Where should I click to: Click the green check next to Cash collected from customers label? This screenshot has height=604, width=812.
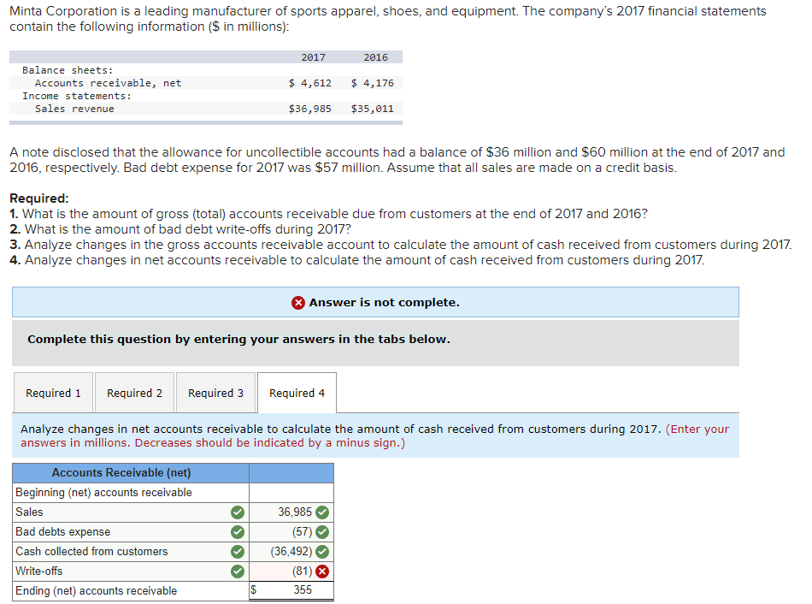(237, 552)
